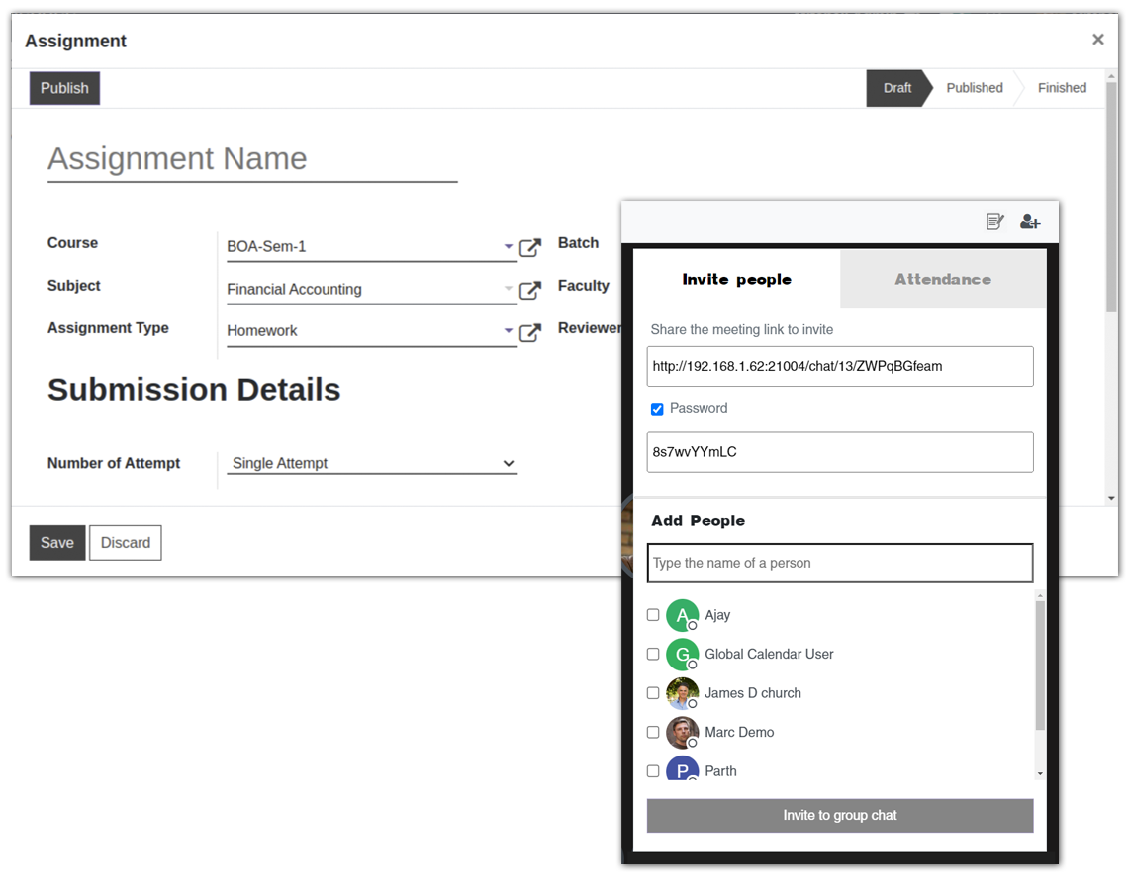Click the edit notes icon in the popup header
Screen dimensions: 1128x890
click(x=994, y=222)
